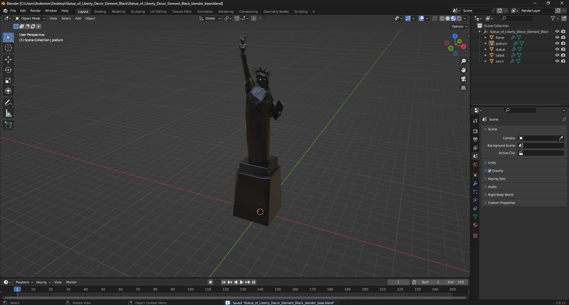Toggle Gravity checkbox
Viewport: 569px width, 305px height.
(x=490, y=171)
